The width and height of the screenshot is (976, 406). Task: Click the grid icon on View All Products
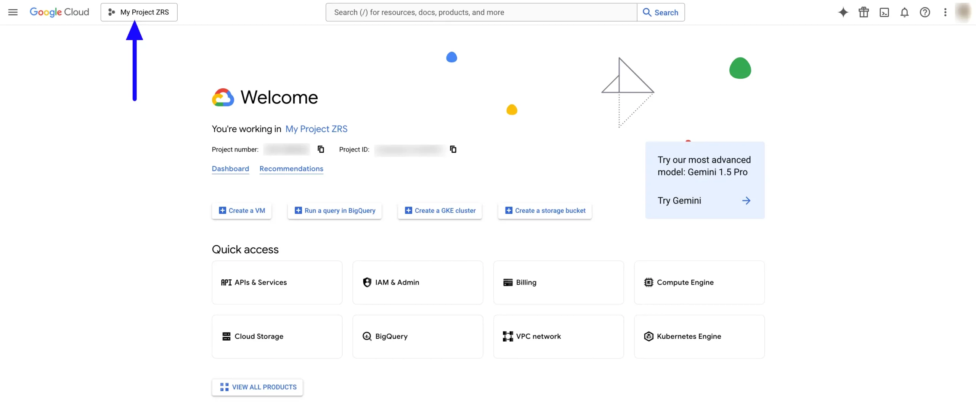click(x=224, y=387)
